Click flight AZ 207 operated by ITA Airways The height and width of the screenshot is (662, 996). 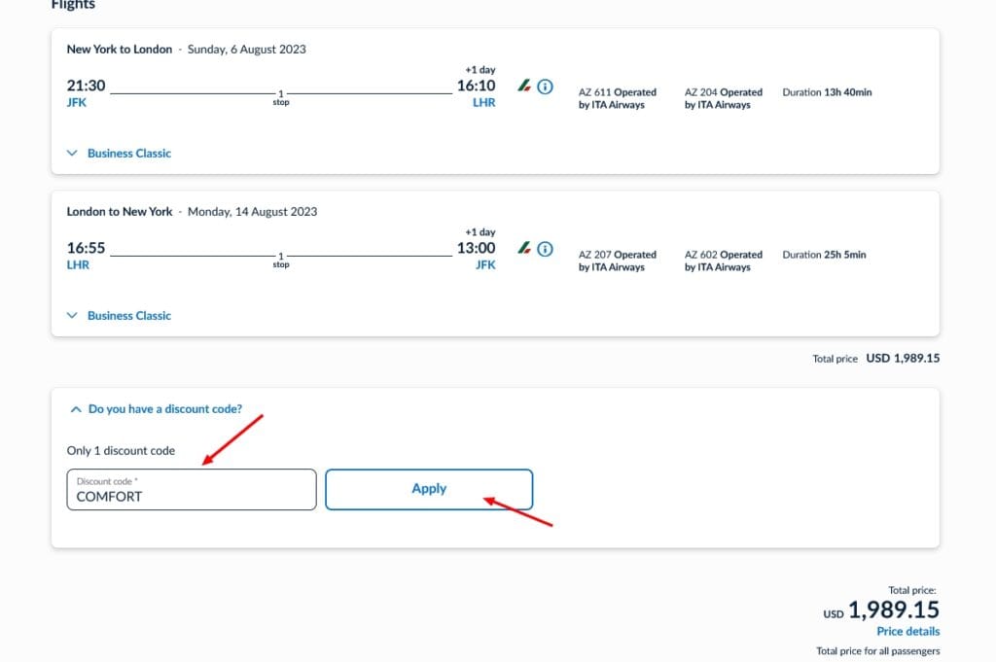(x=617, y=261)
